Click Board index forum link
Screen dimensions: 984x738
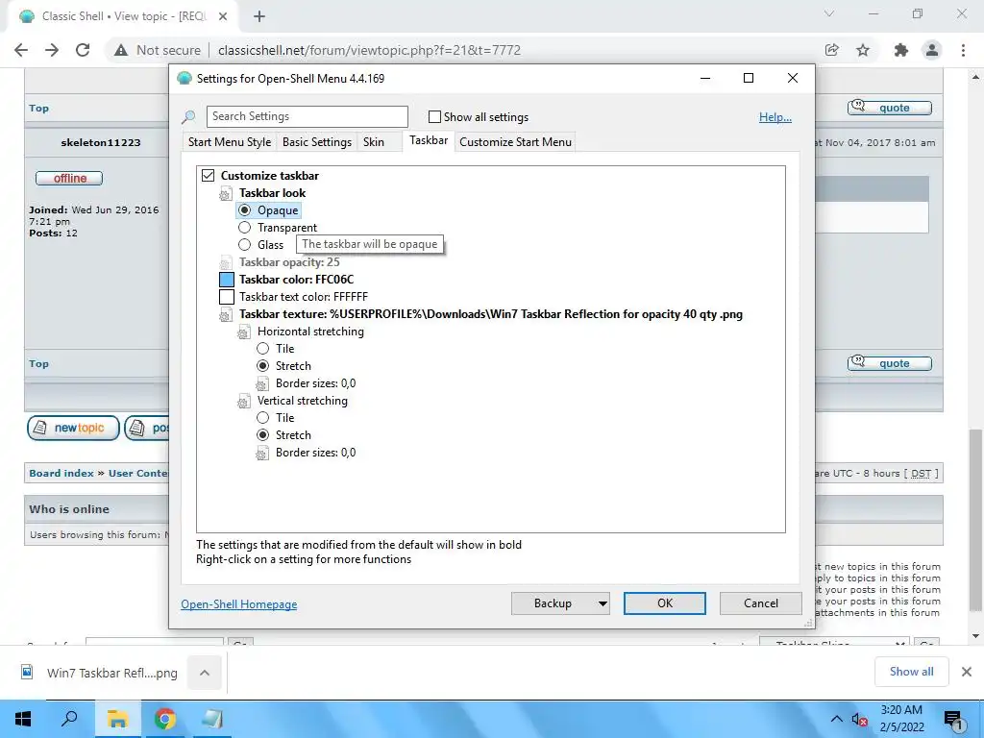click(61, 473)
